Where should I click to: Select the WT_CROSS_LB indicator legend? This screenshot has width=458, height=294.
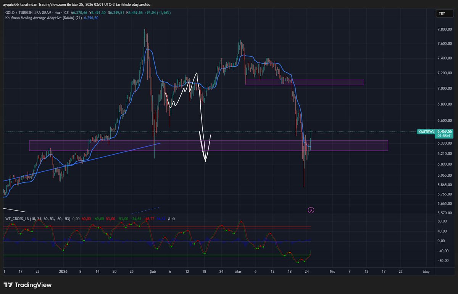[38, 219]
